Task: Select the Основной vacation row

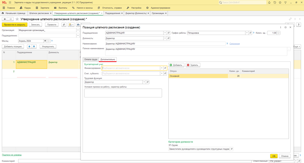Action: click(228, 76)
